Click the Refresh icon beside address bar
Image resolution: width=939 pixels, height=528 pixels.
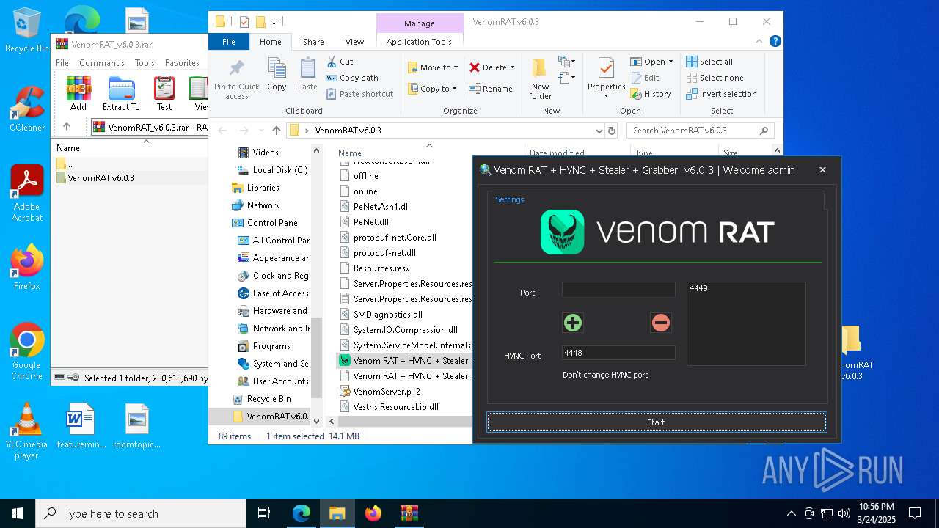[612, 131]
